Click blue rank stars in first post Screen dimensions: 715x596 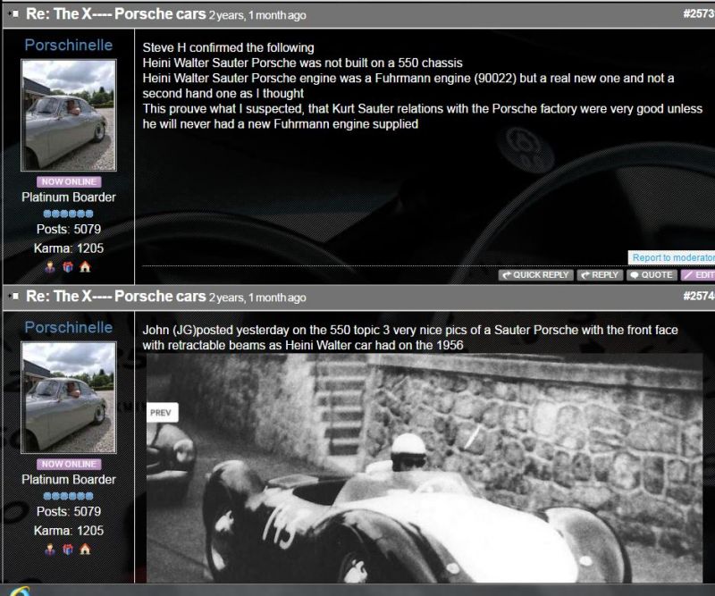69,214
